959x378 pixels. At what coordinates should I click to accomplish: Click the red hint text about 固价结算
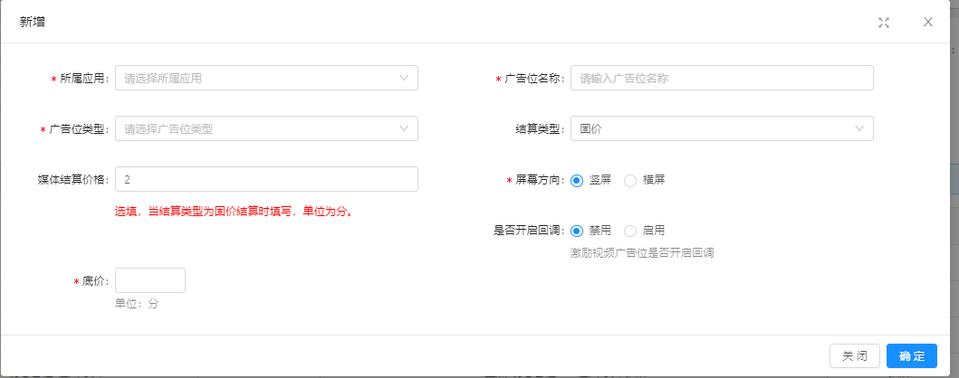pyautogui.click(x=234, y=213)
